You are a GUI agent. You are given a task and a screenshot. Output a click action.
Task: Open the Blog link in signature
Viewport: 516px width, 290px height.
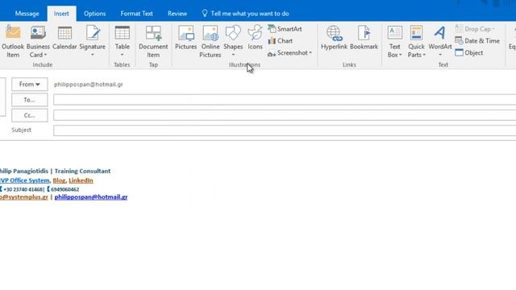coord(59,180)
